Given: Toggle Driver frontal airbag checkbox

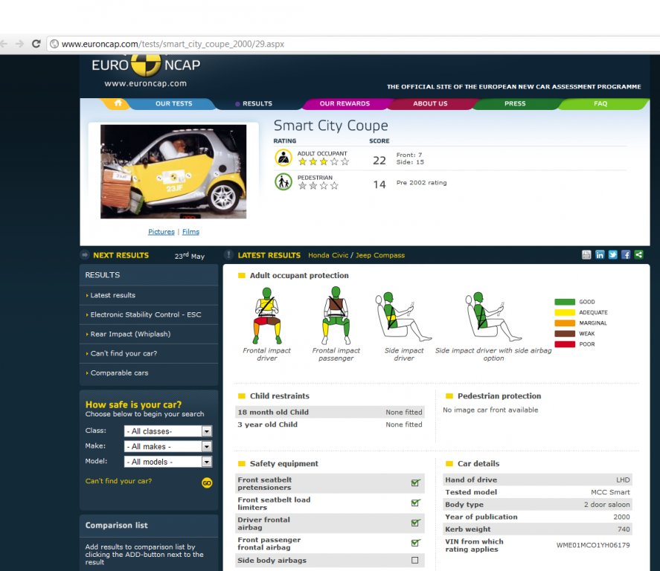Looking at the screenshot, I should 415,523.
